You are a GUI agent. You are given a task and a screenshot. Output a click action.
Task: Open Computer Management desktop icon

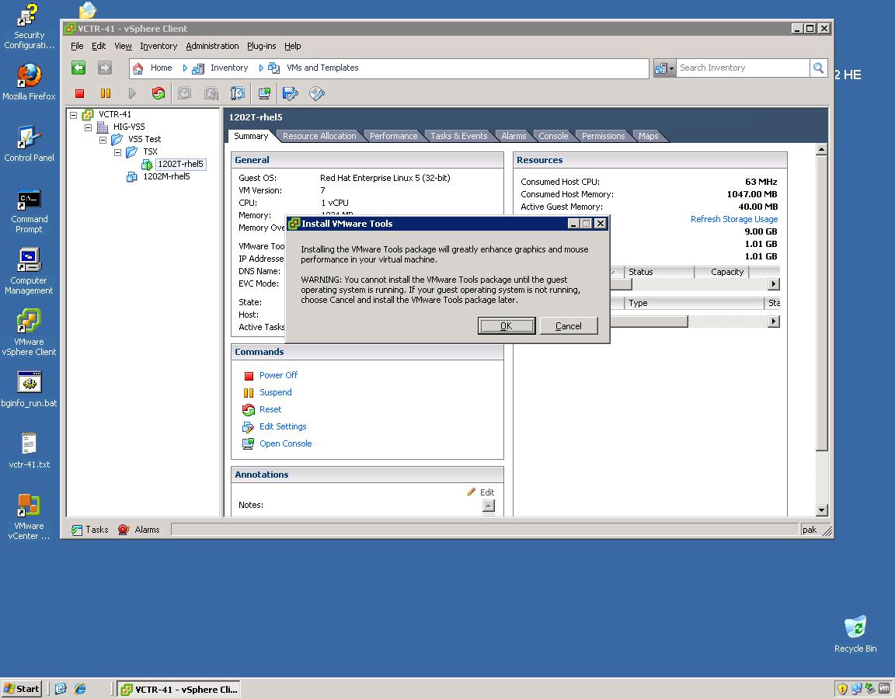click(x=29, y=271)
